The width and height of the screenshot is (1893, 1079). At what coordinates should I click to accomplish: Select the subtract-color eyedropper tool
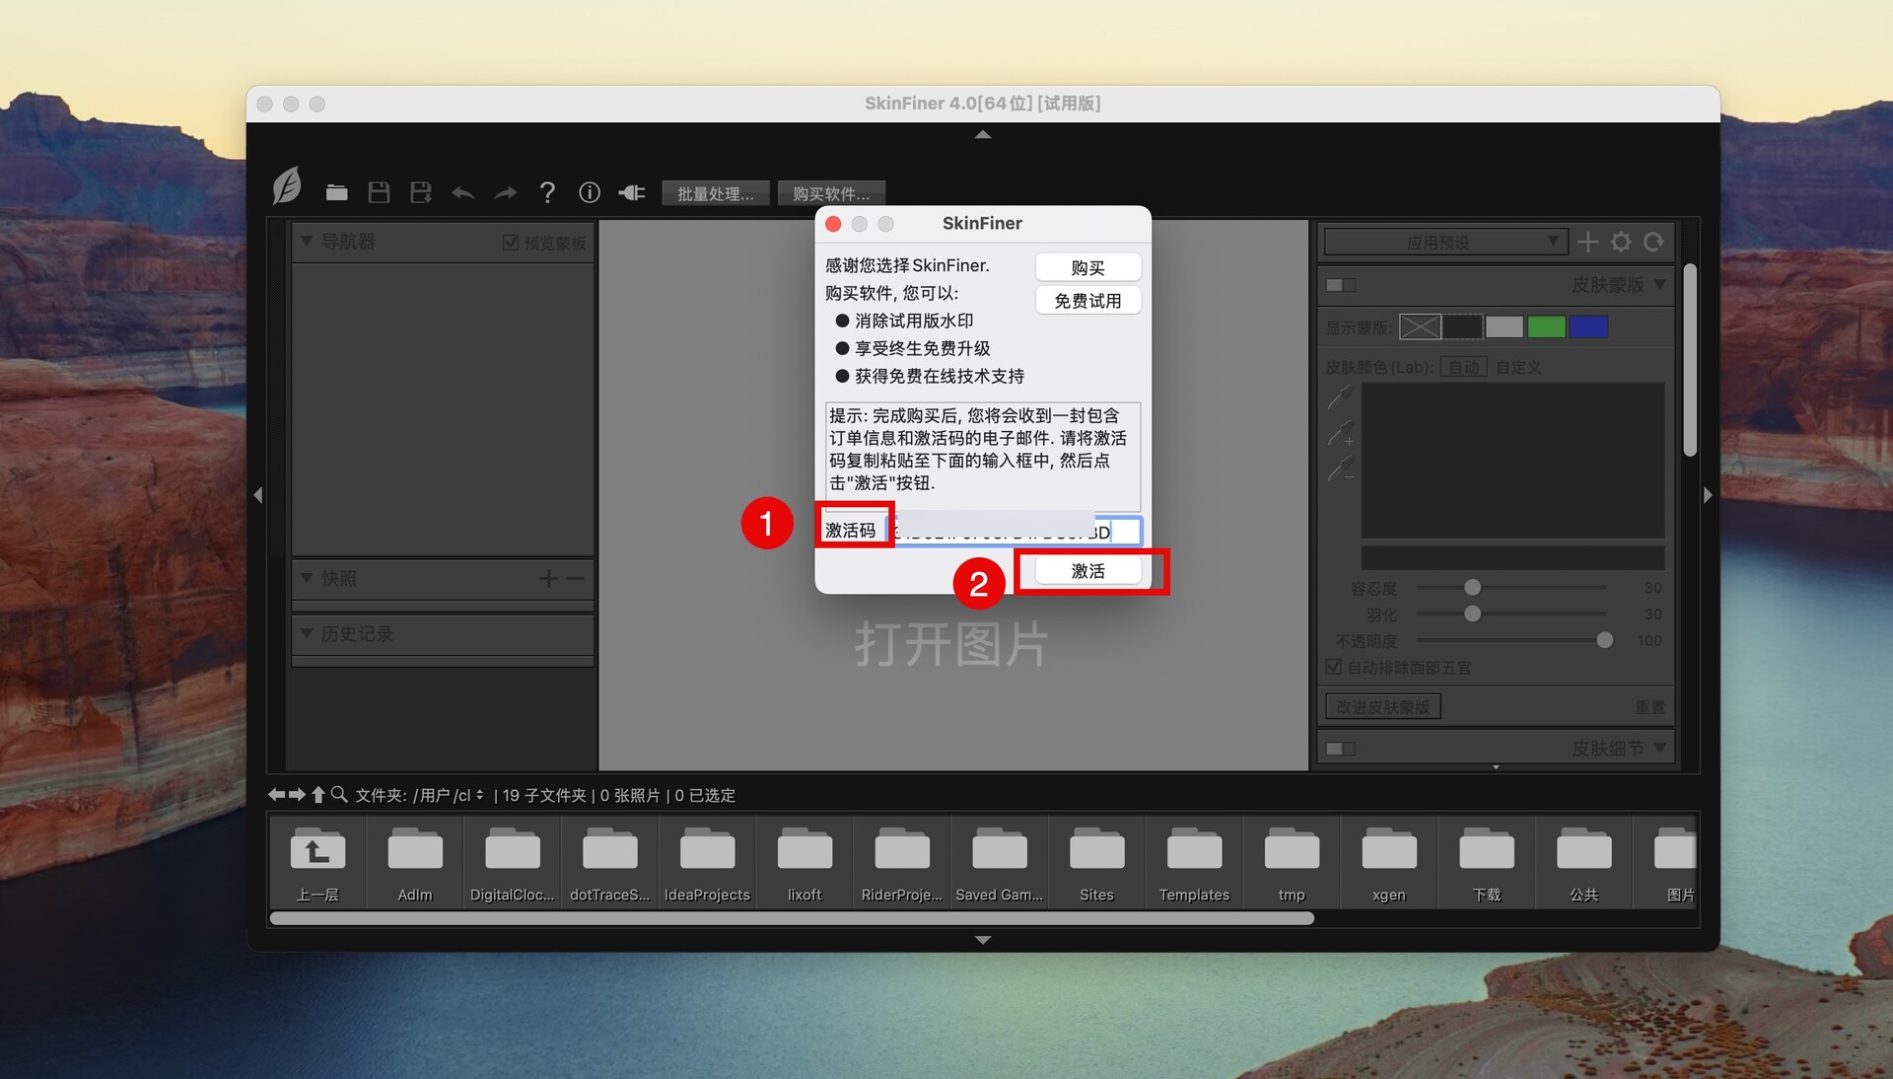(x=1341, y=468)
